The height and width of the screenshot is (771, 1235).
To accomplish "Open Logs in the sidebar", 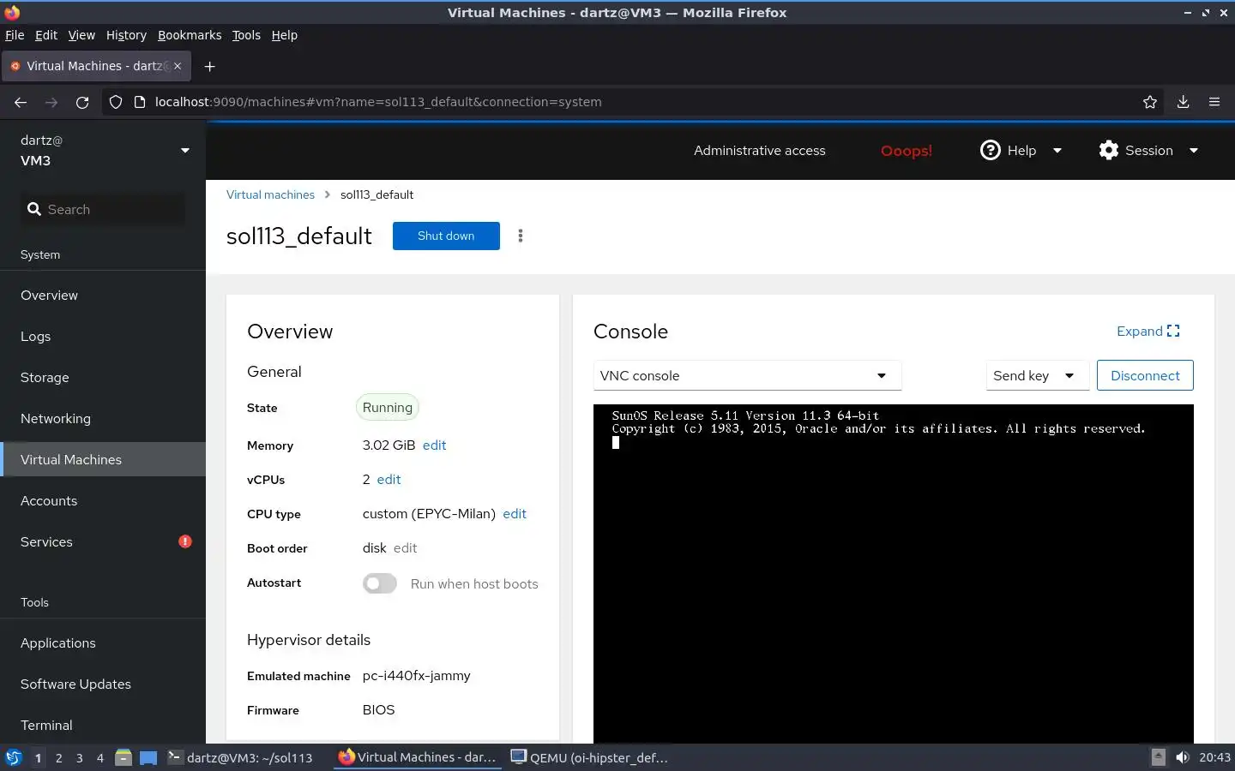I will pyautogui.click(x=103, y=336).
